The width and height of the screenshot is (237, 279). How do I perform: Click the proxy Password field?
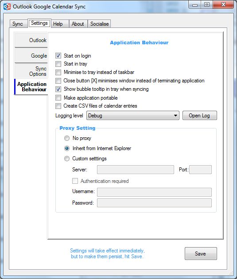[154, 203]
